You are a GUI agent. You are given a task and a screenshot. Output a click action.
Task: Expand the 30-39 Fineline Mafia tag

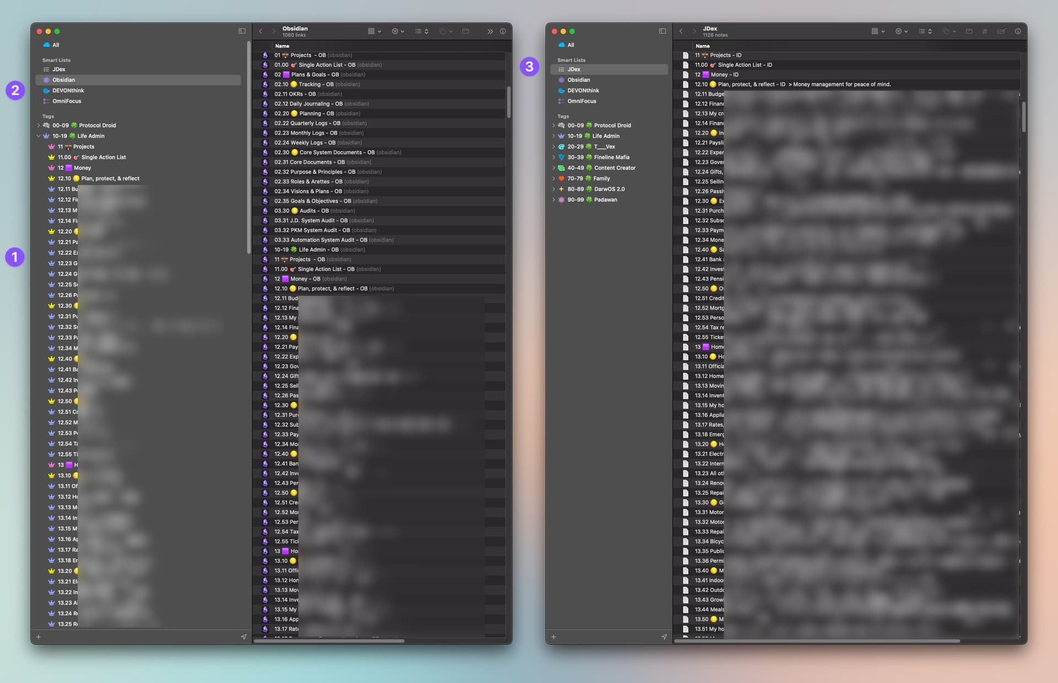pos(553,158)
